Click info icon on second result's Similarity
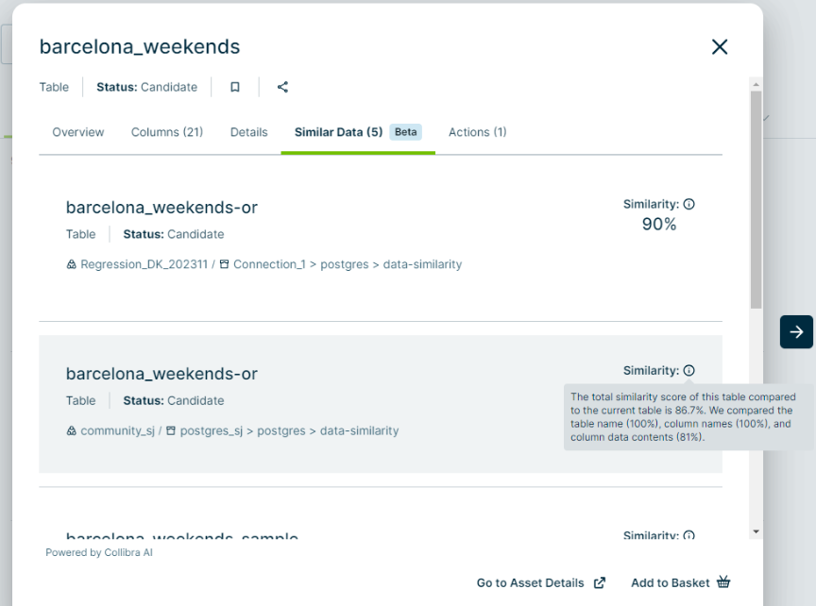The width and height of the screenshot is (816, 606). tap(688, 371)
